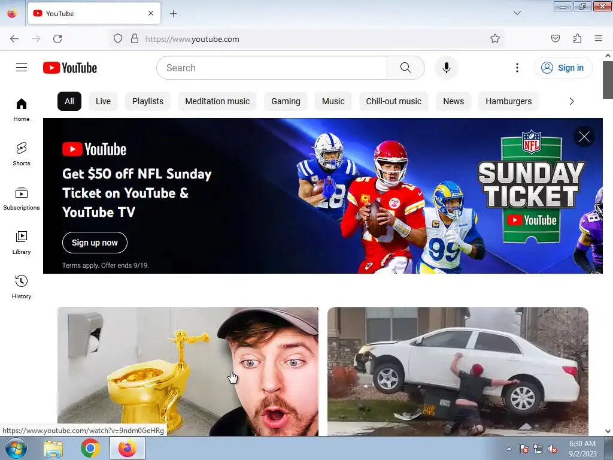Open the three-dot settings menu
Viewport: 613px width, 460px height.
click(x=517, y=68)
